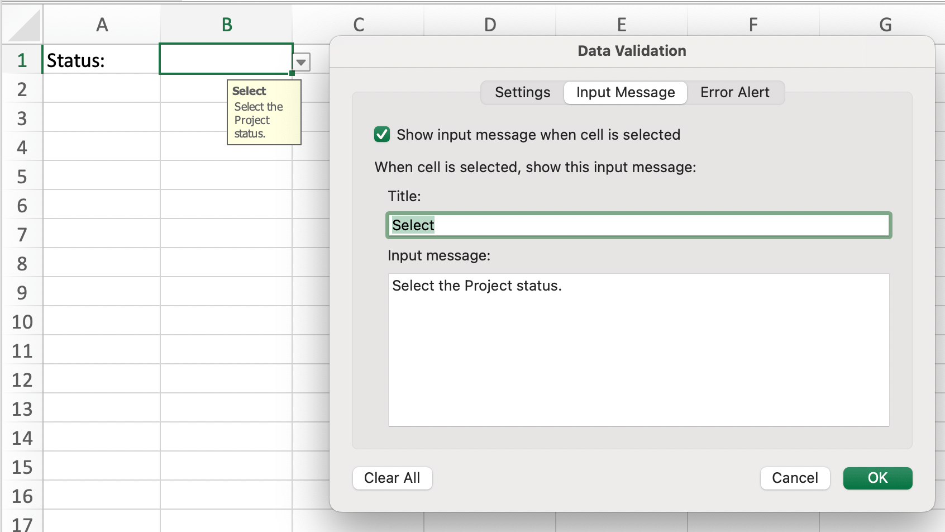Open the Error Alert tab
This screenshot has width=945, height=532.
(734, 92)
